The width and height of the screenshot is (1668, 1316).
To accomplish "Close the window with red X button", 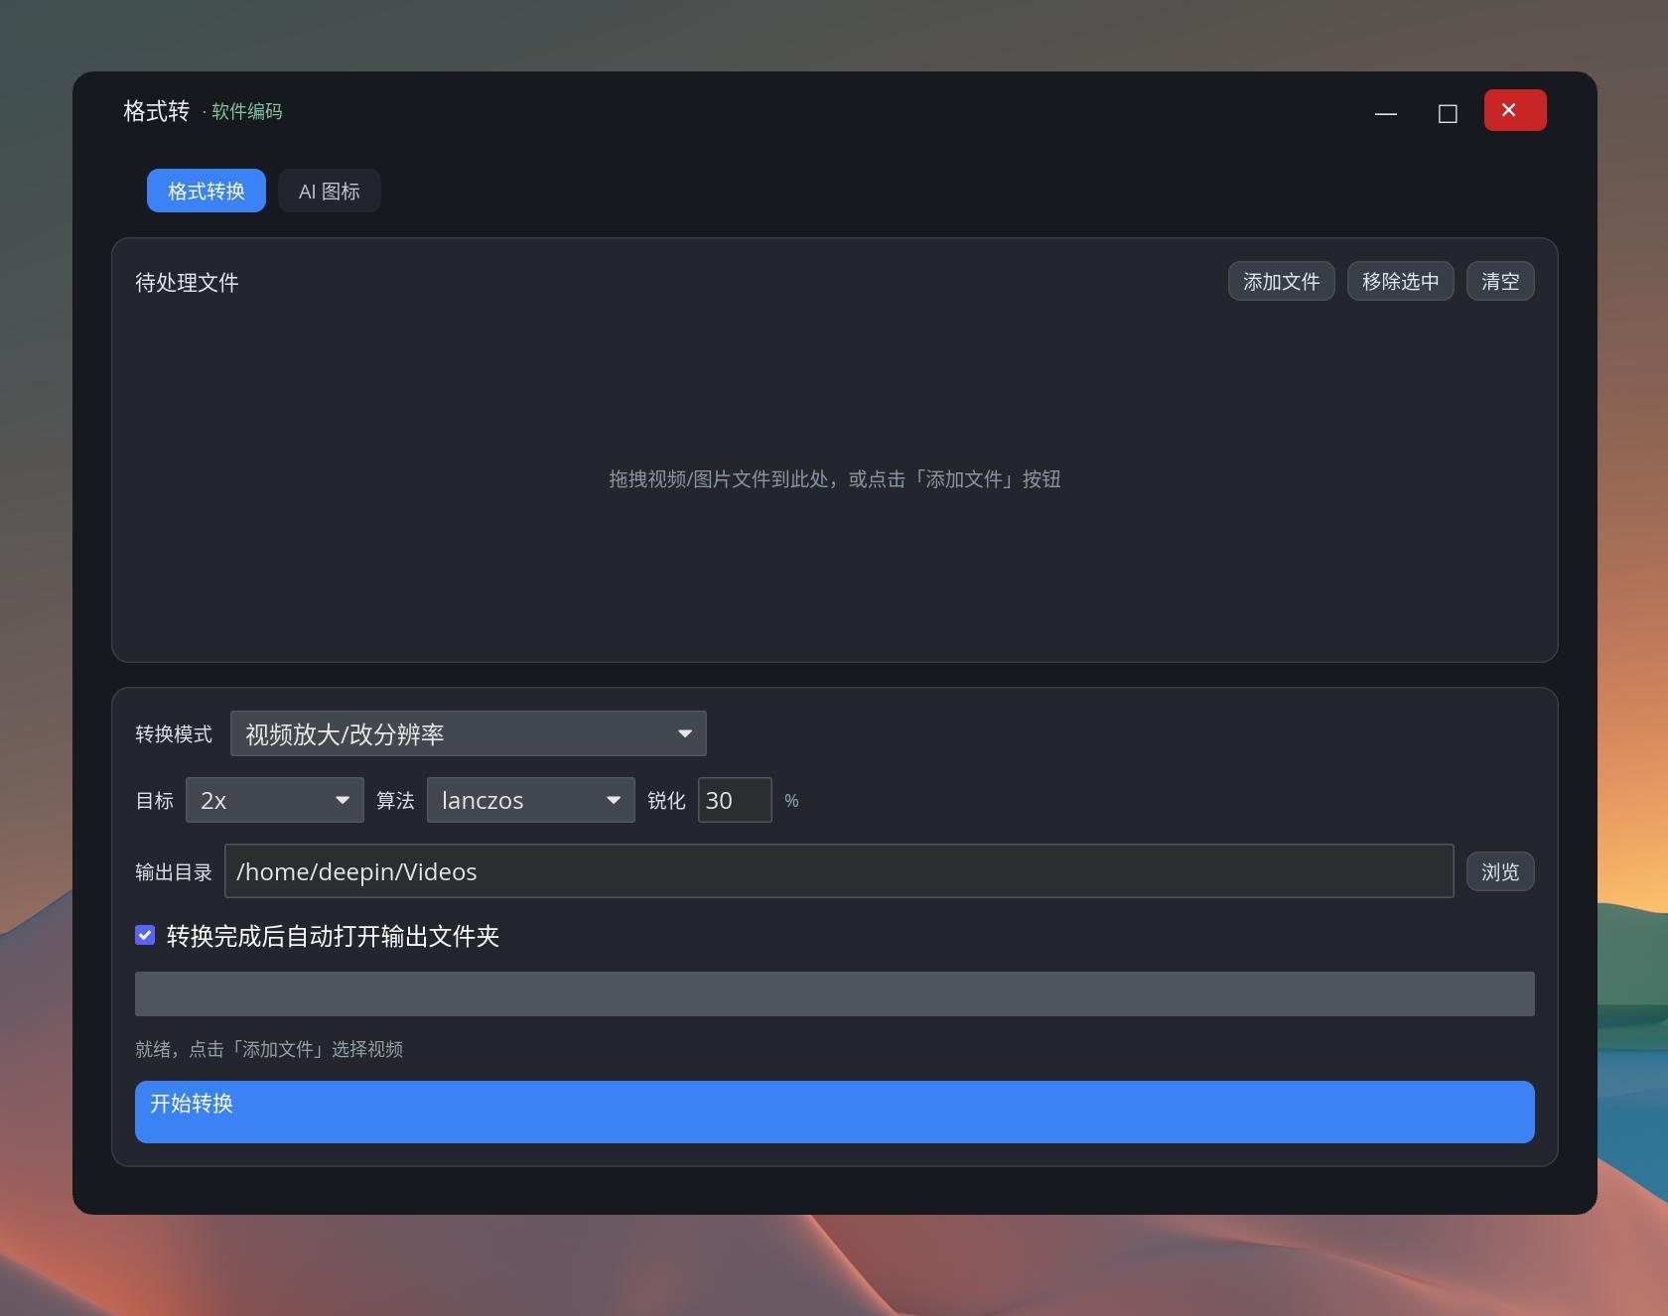I will 1515,110.
